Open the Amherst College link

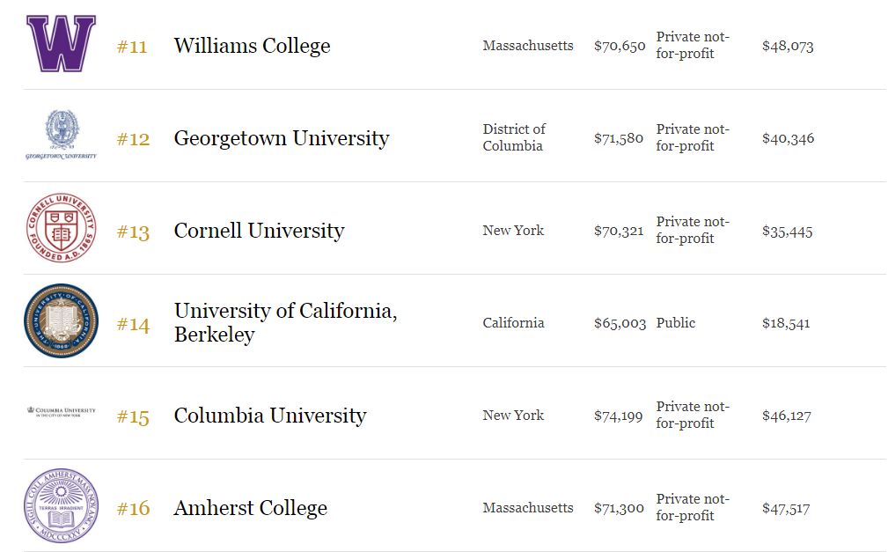(x=250, y=508)
